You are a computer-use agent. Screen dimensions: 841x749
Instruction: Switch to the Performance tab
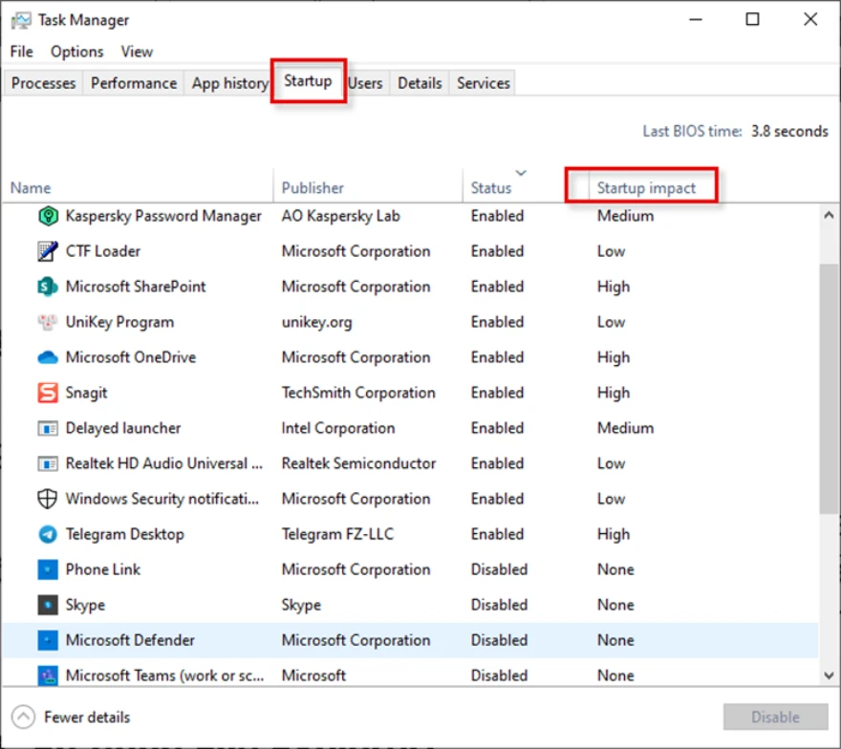133,83
